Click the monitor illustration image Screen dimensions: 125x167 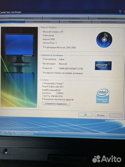[x=19, y=67]
